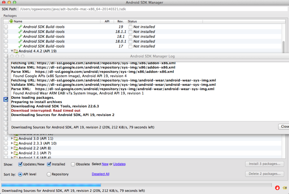Image resolution: width=289 pixels, height=194 pixels.
Task: Click status icon for Build-tools 19 Not installed
Action: (130, 27)
